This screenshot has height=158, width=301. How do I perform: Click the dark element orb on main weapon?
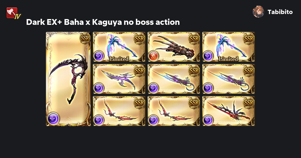coord(53,118)
